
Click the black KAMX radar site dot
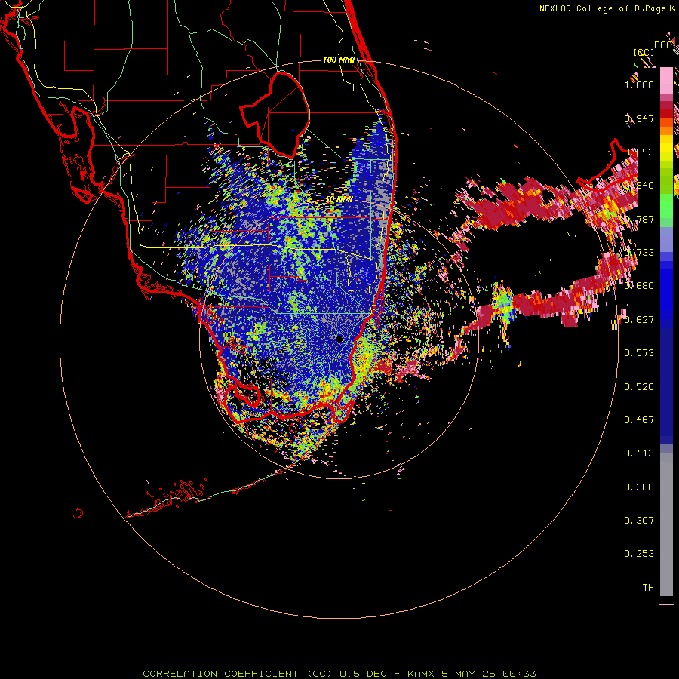[339, 339]
